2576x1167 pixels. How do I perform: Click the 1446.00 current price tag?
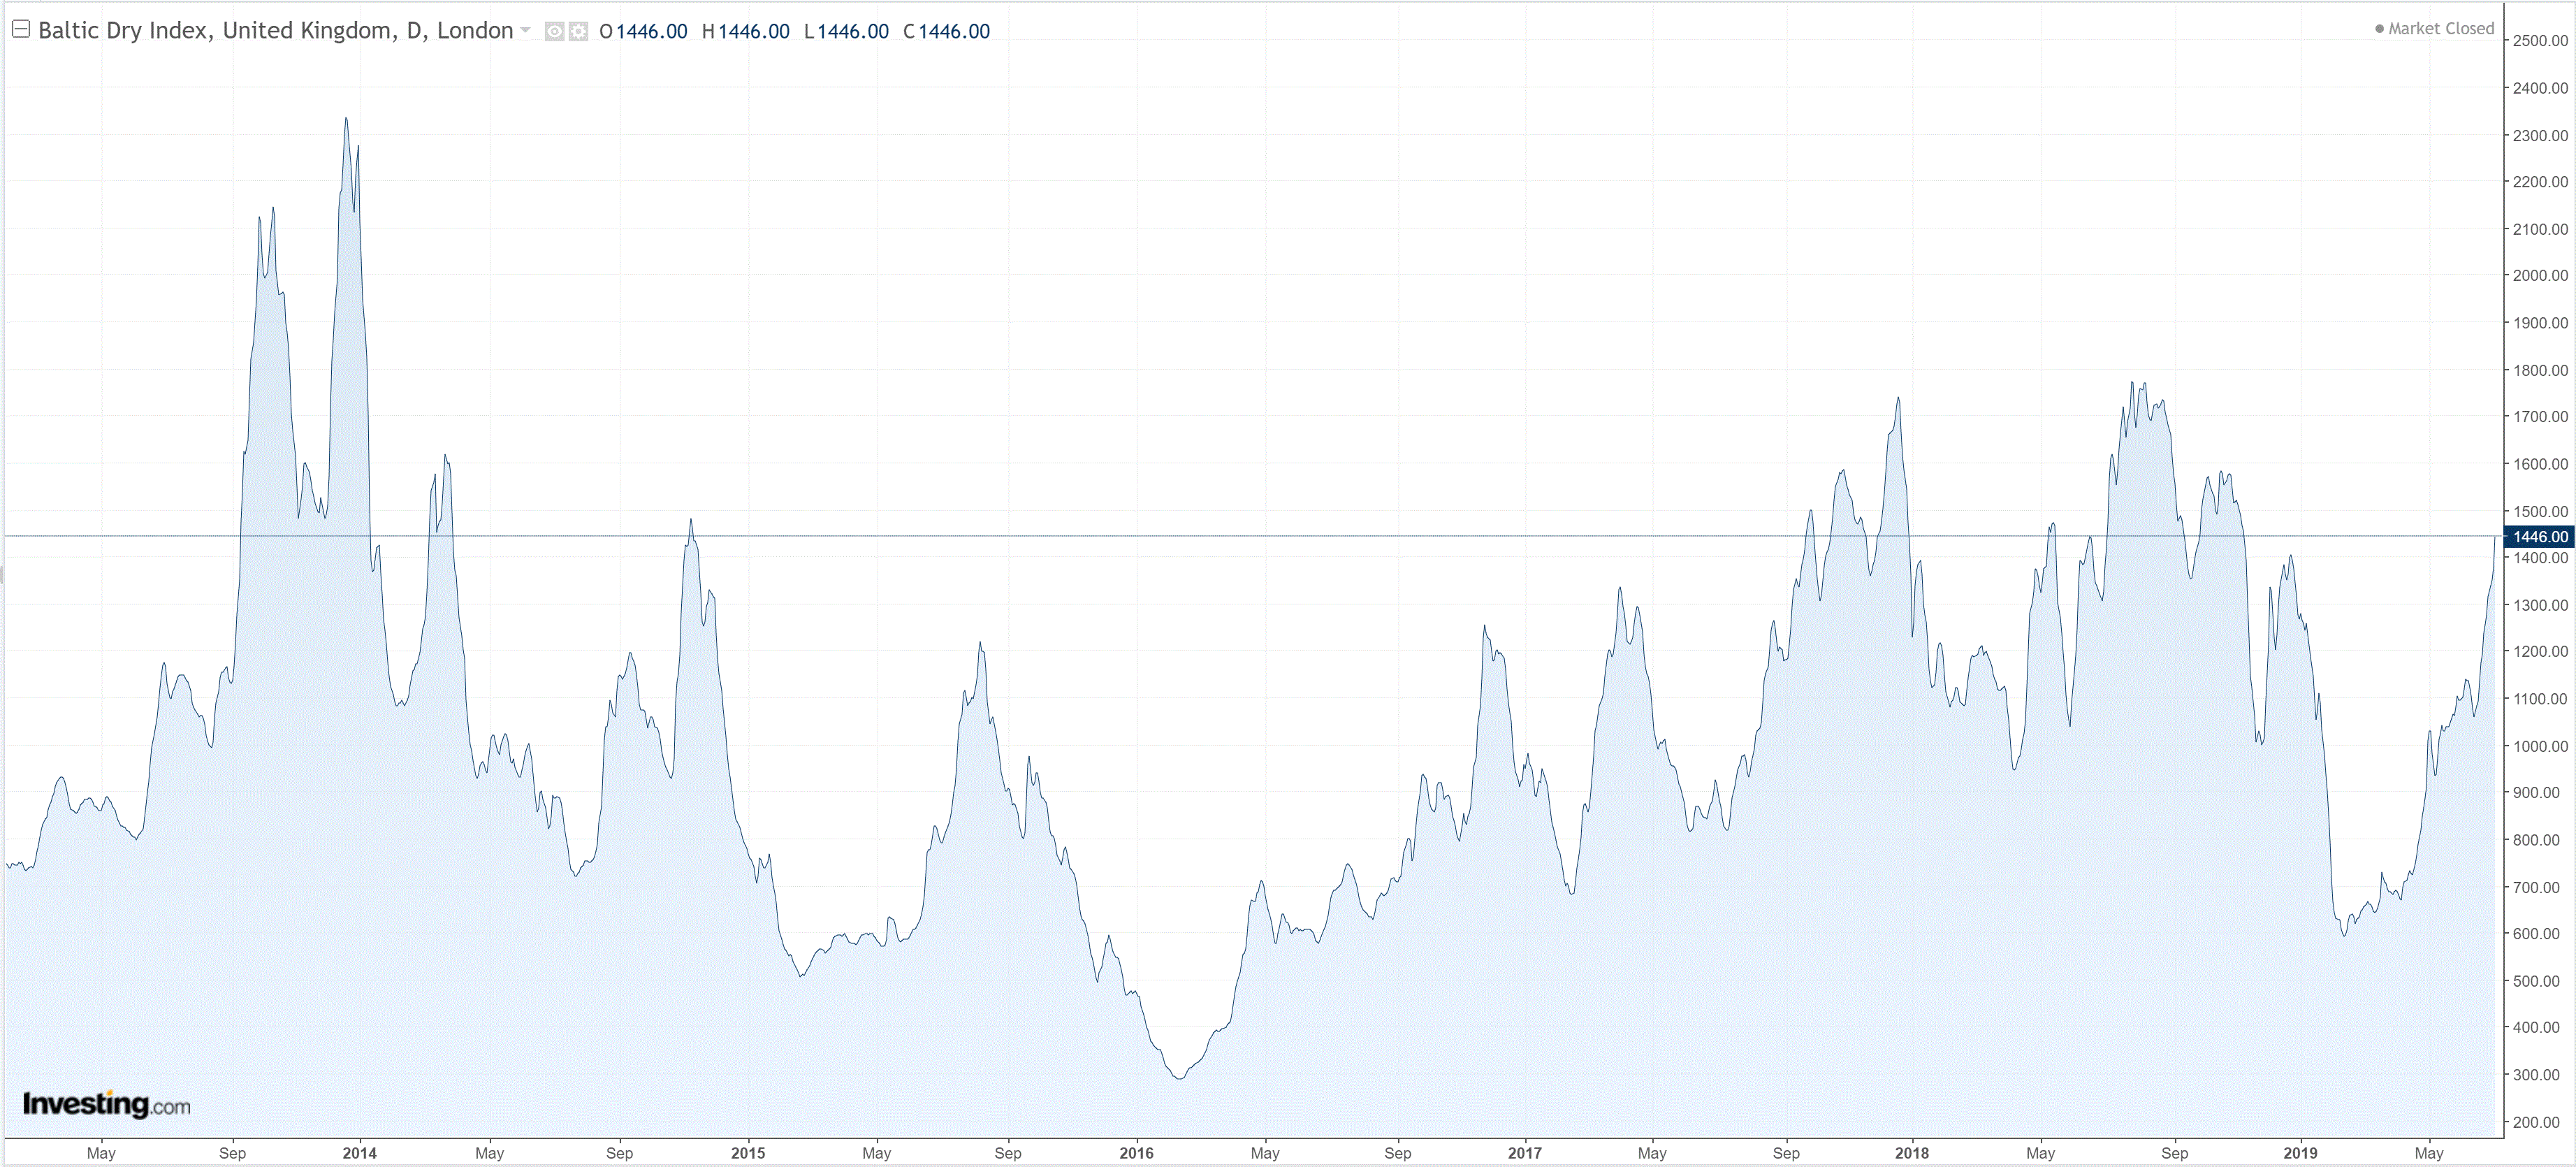point(2539,537)
